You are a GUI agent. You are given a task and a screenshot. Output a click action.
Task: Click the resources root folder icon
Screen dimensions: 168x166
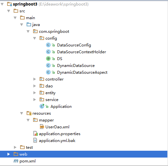pos(29,113)
